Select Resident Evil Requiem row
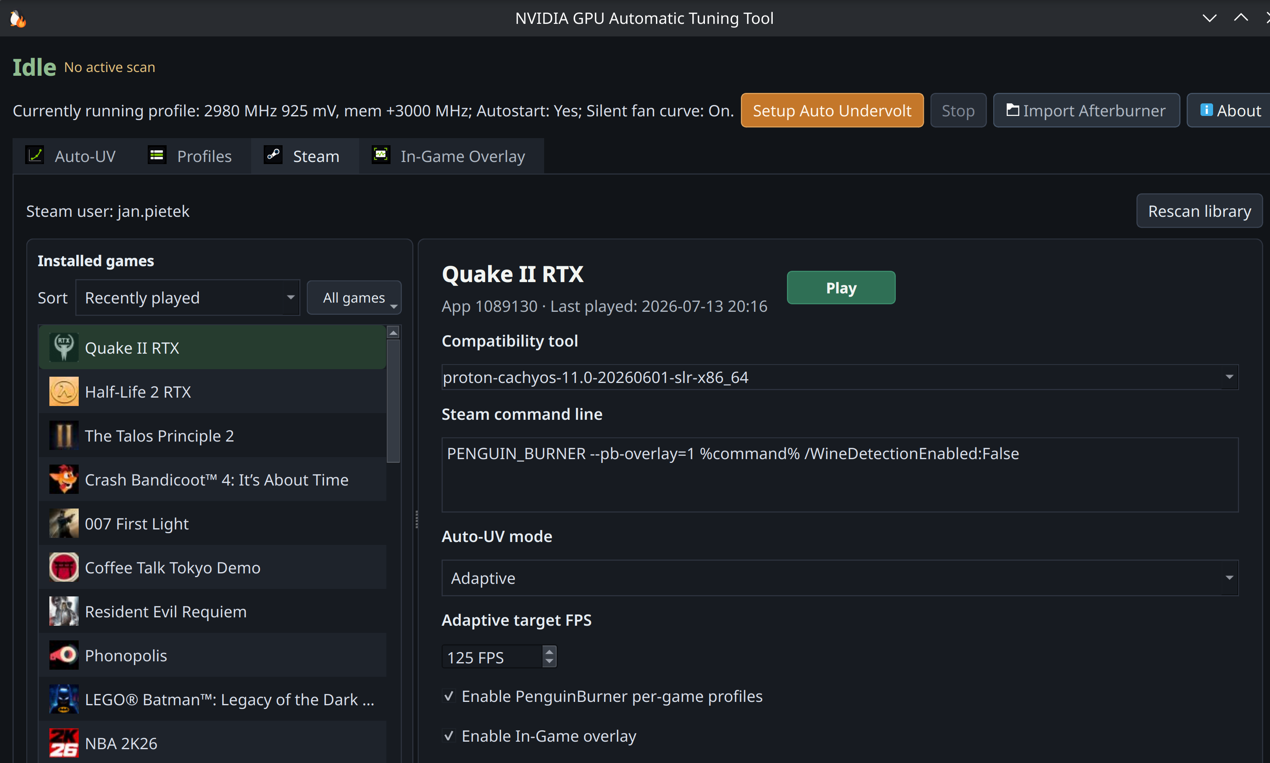Screen dimensions: 1270x763 pos(212,611)
